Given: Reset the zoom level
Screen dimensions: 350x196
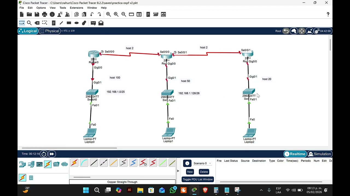Looking at the screenshot, I should tap(116, 14).
